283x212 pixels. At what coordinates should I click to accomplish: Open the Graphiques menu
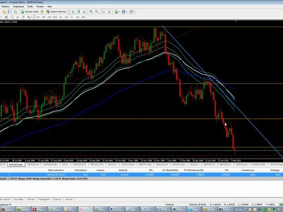point(19,7)
